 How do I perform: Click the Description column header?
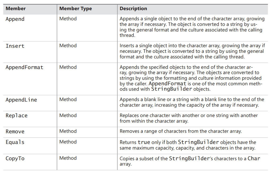pyautogui.click(x=133, y=9)
